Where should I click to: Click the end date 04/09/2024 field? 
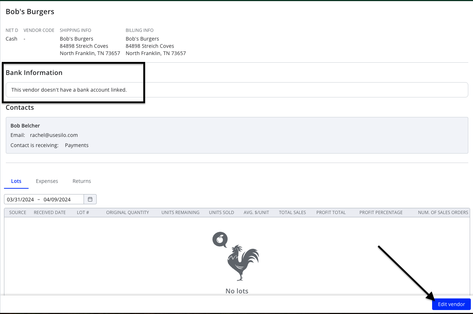pos(57,200)
